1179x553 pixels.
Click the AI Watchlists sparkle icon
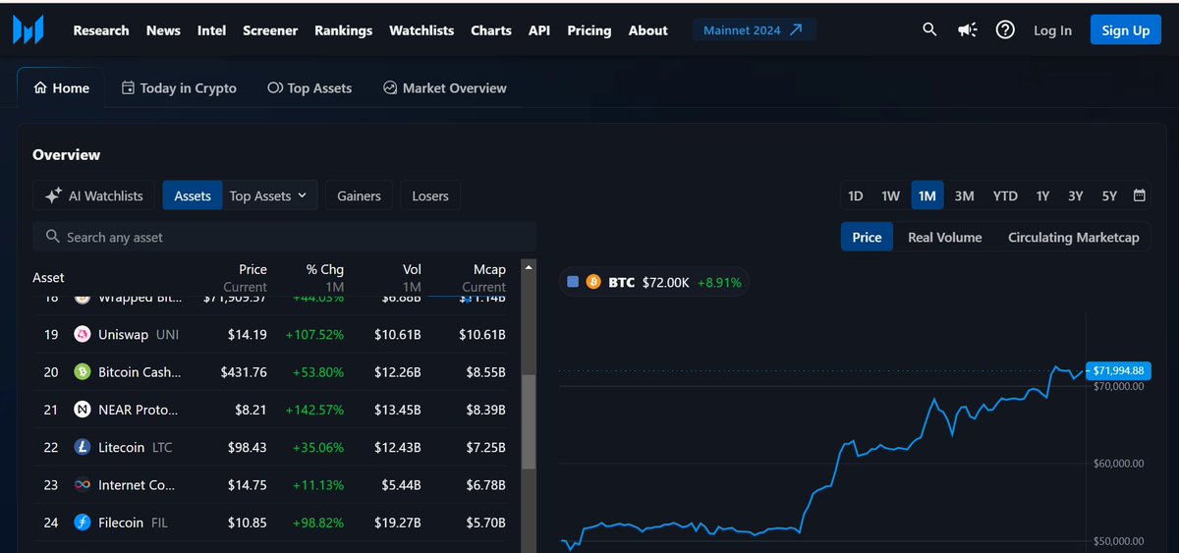click(54, 195)
